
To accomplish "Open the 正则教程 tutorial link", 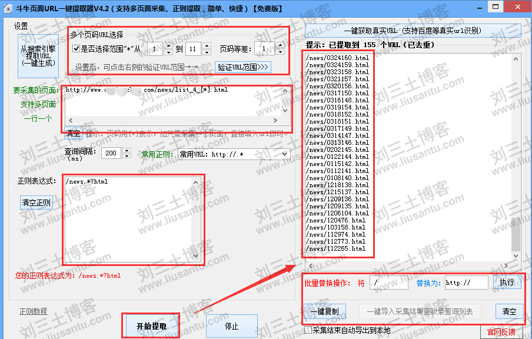I will coord(33,311).
